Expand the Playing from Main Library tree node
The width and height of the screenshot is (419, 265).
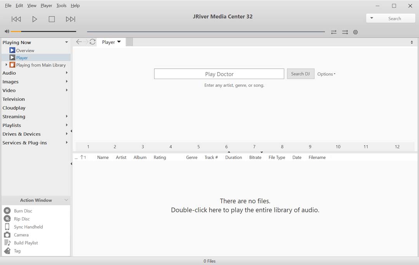click(6, 65)
